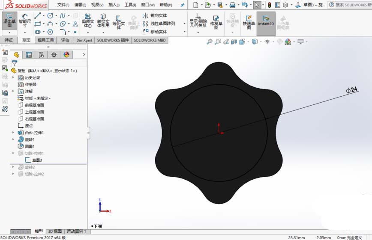Viewport: 372px width, 240px height.
Task: Click the 镜向实体 mirror entities tool
Action: [155, 15]
